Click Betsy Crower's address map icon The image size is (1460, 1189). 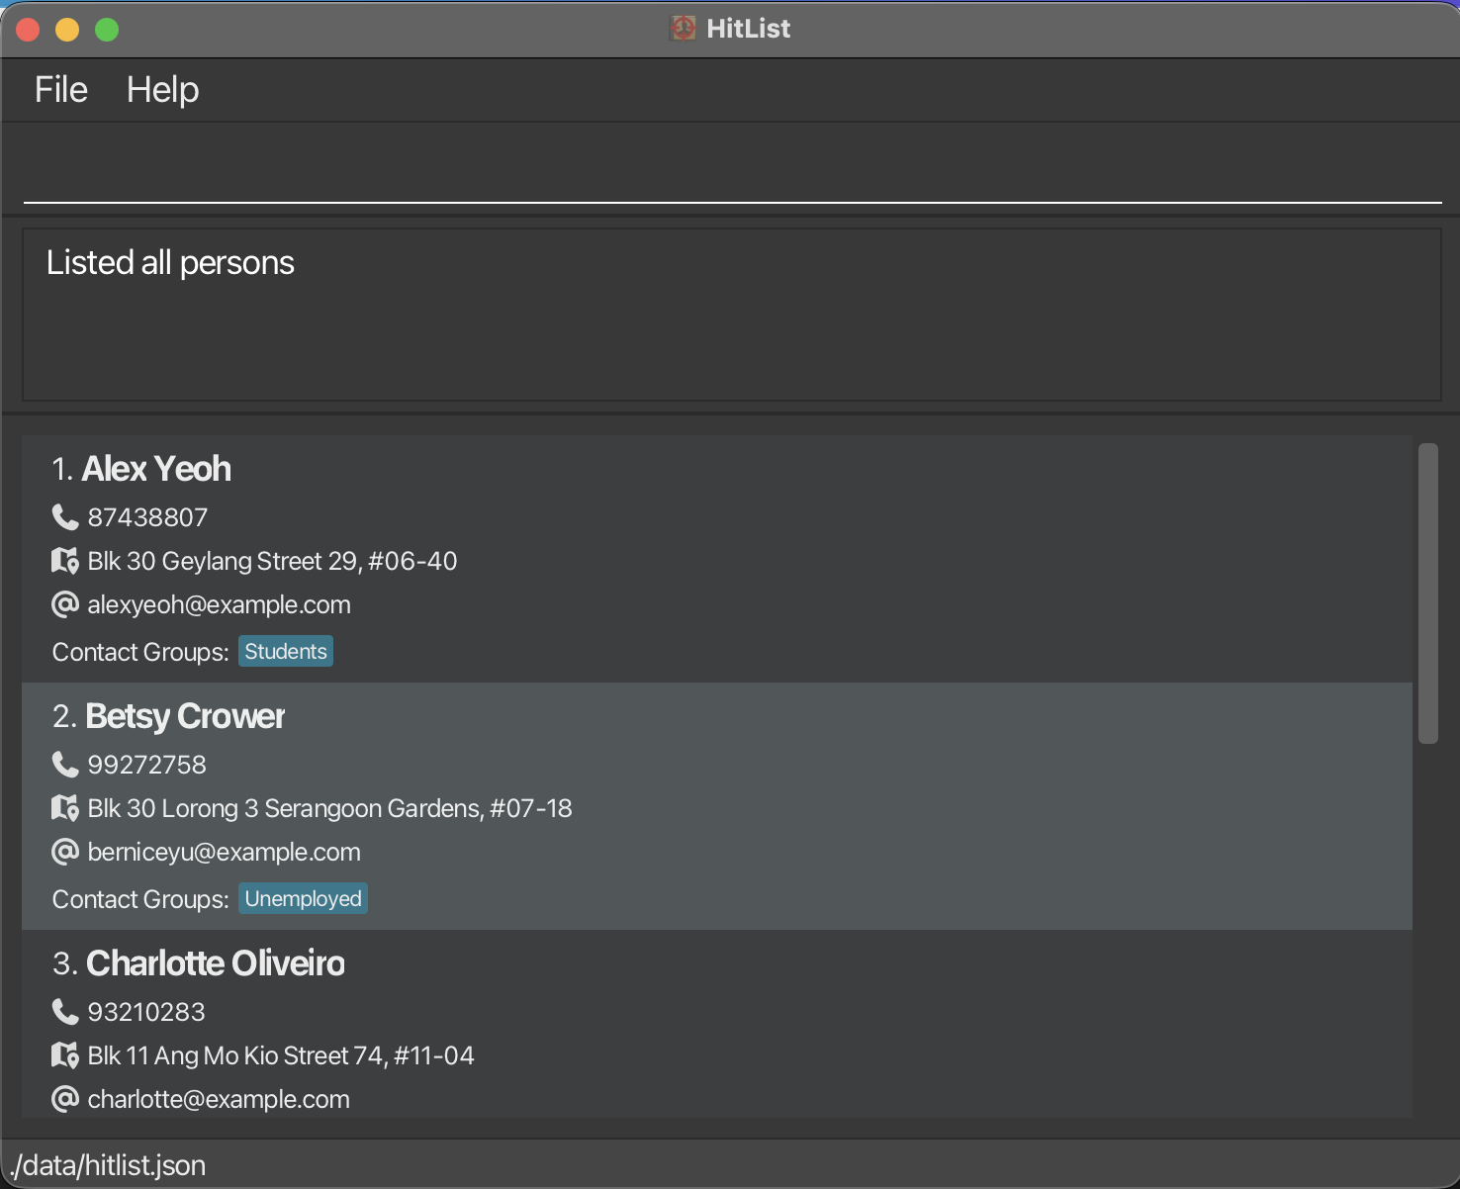tap(64, 808)
